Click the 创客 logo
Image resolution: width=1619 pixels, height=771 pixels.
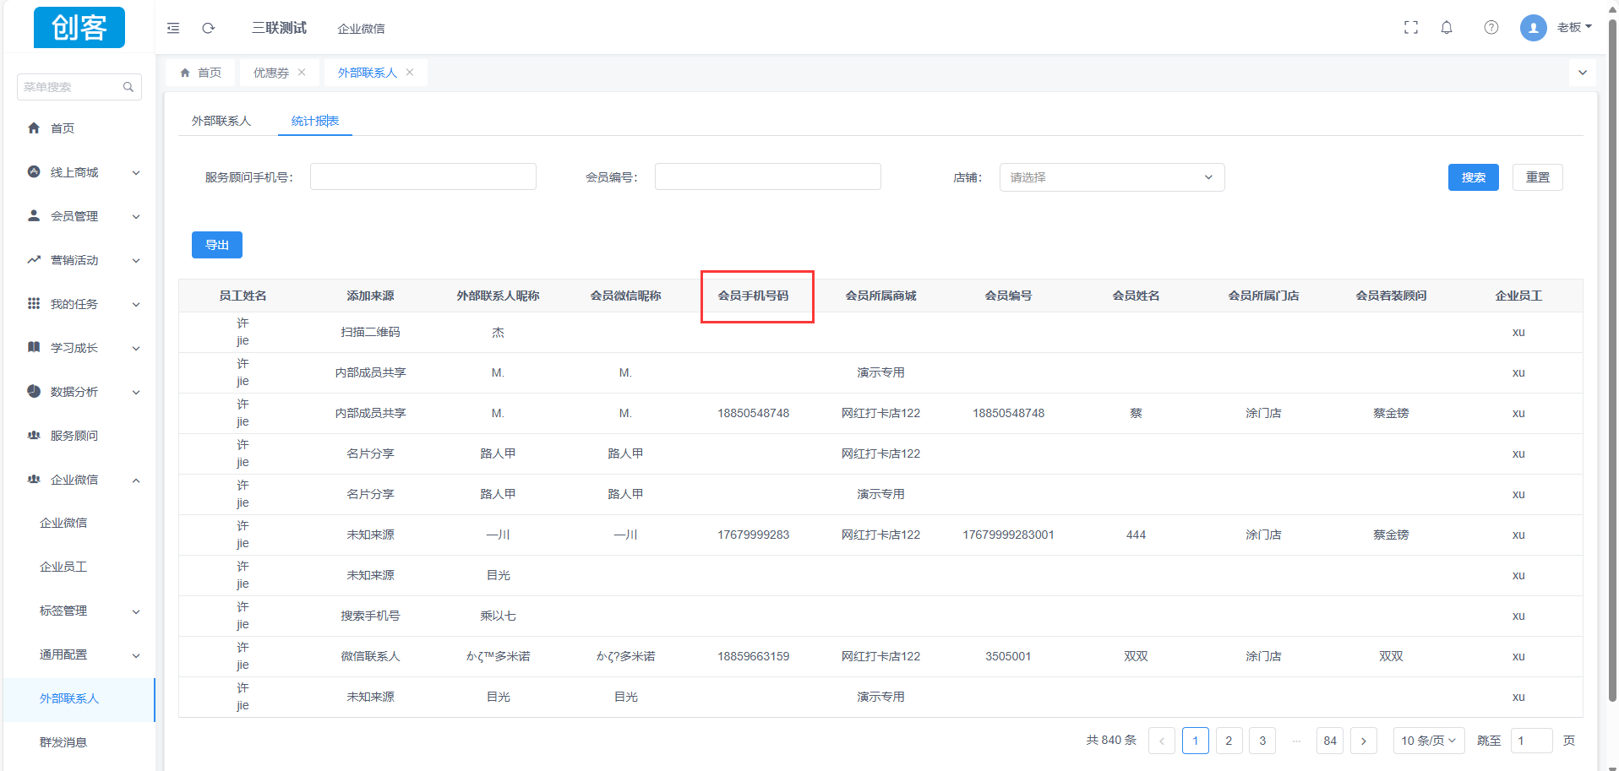(x=79, y=27)
